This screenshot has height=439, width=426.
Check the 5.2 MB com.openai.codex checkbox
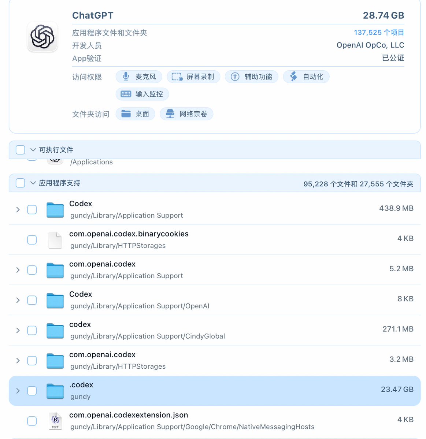tap(32, 270)
